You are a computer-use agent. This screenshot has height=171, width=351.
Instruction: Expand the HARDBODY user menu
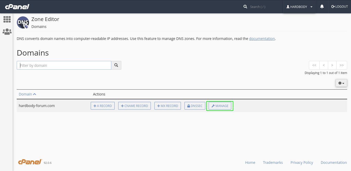coord(299,7)
